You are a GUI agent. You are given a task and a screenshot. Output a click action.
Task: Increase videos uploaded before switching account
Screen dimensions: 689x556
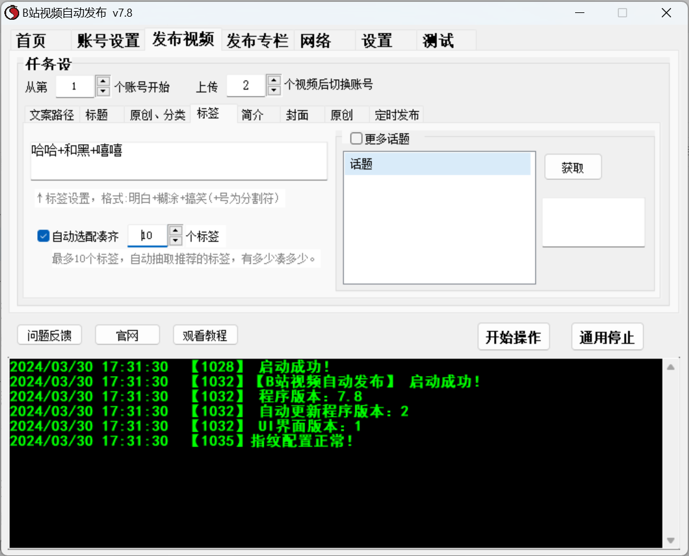pos(274,80)
